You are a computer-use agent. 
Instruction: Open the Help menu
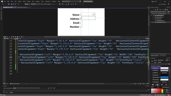tap(59, 1)
